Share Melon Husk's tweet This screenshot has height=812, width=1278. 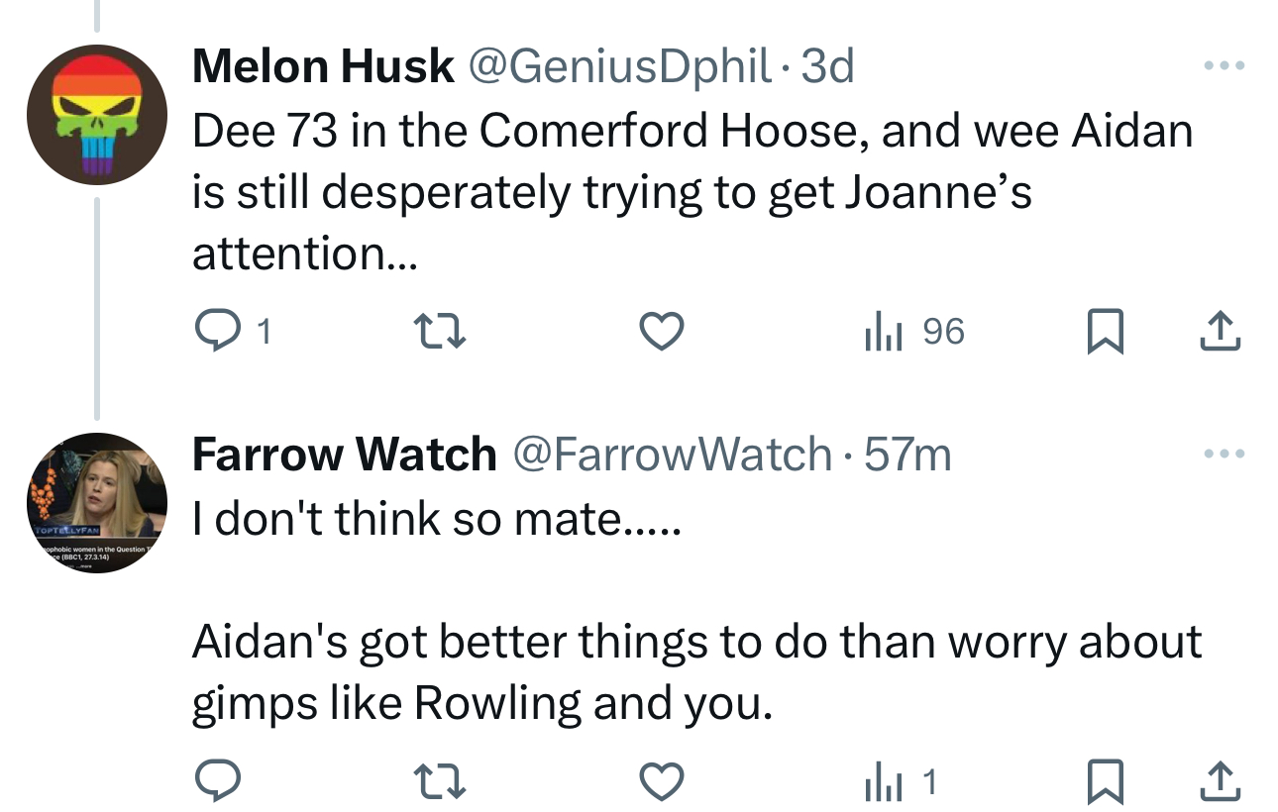click(x=1220, y=333)
